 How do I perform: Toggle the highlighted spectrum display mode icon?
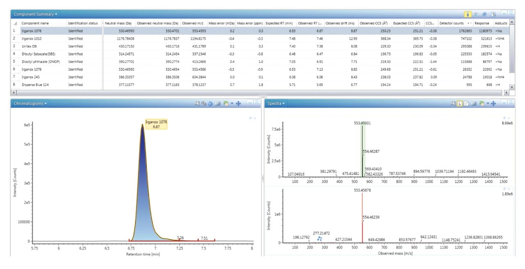pos(460,103)
